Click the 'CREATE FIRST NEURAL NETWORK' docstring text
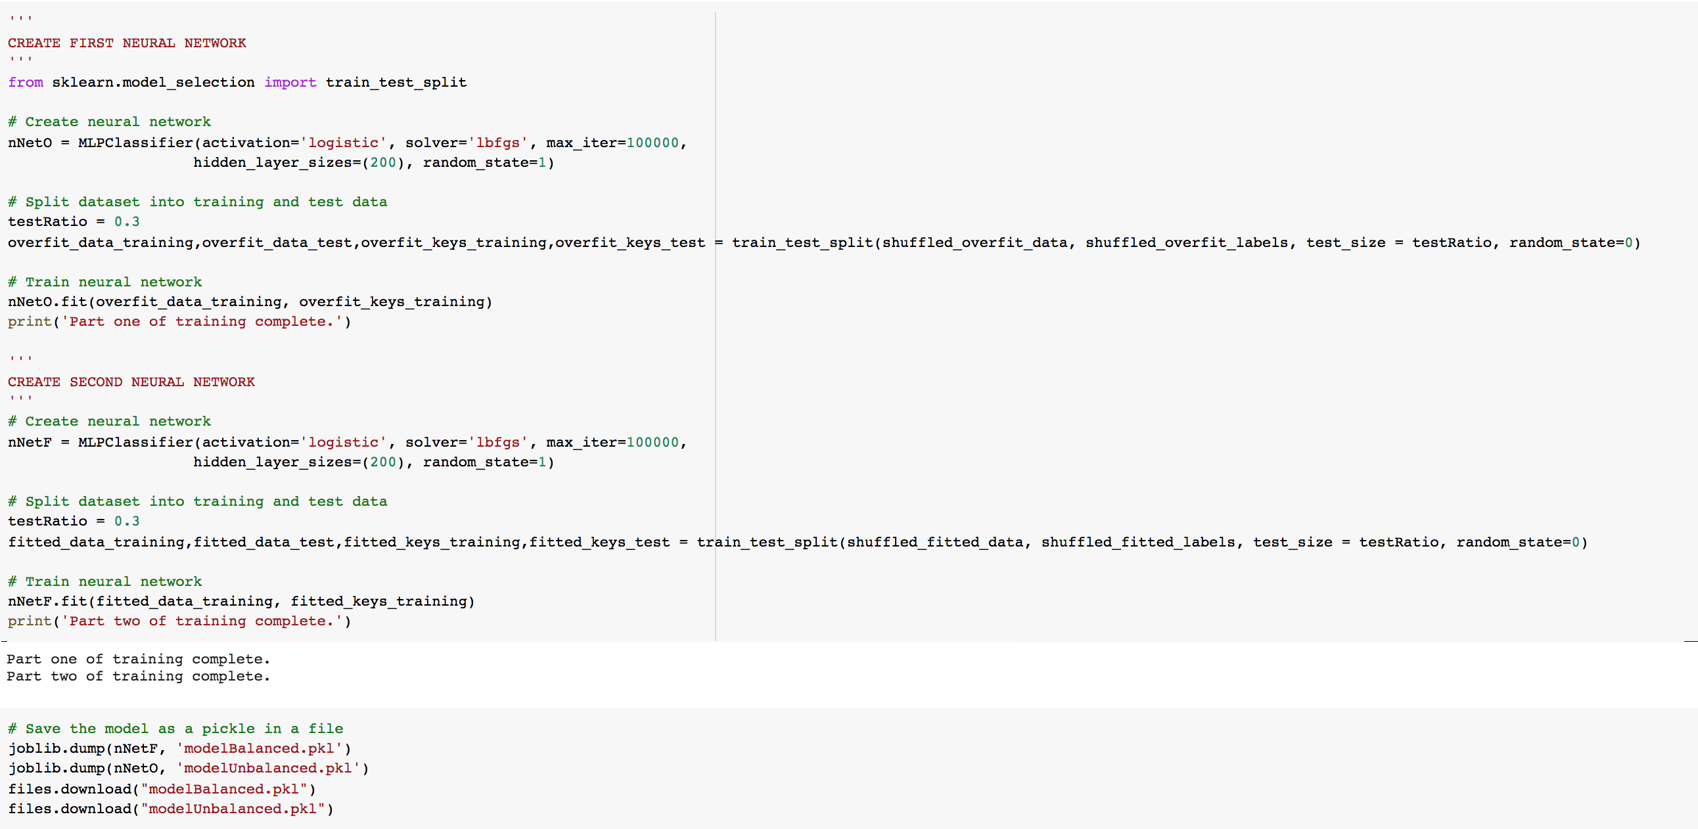The width and height of the screenshot is (1698, 829). point(127,43)
